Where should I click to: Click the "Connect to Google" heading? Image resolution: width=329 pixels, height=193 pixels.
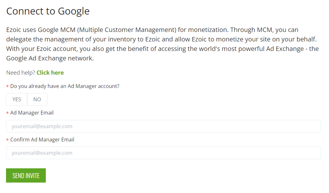[48, 11]
